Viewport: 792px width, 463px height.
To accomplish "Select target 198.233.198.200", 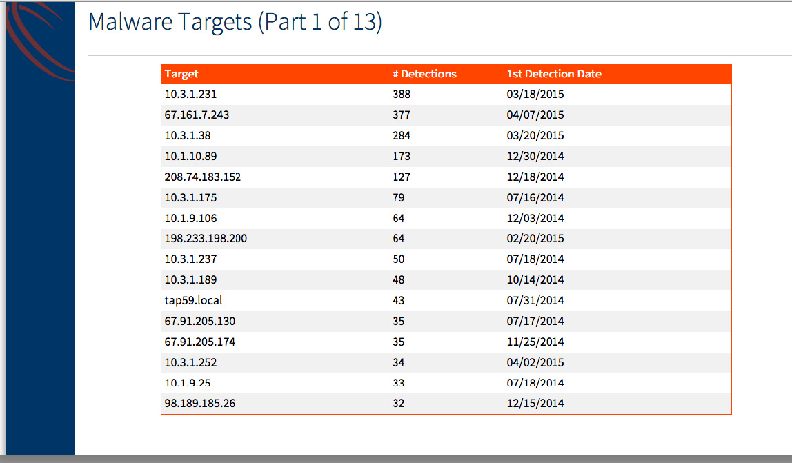I will [206, 238].
